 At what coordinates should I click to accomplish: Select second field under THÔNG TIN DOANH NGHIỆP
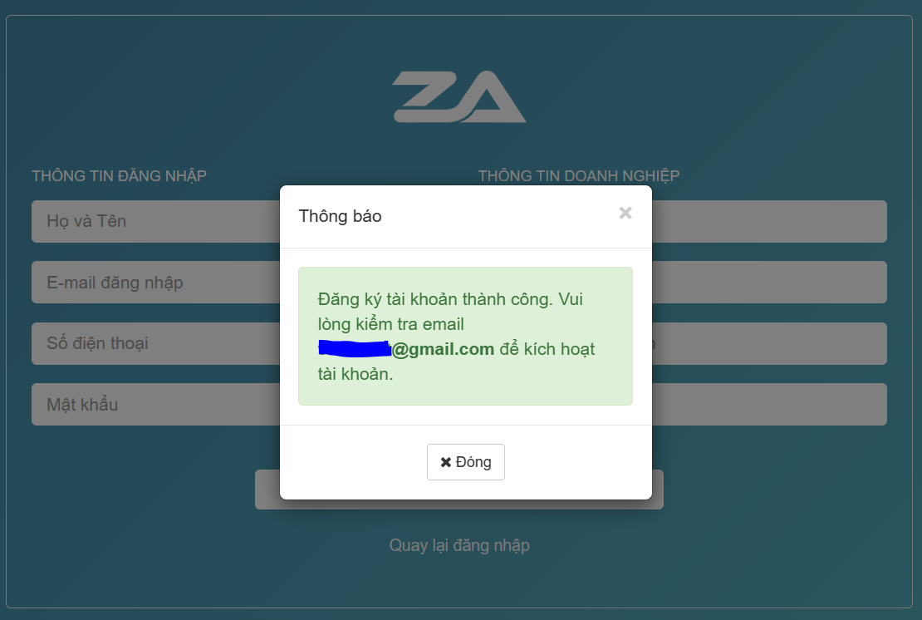(x=768, y=283)
